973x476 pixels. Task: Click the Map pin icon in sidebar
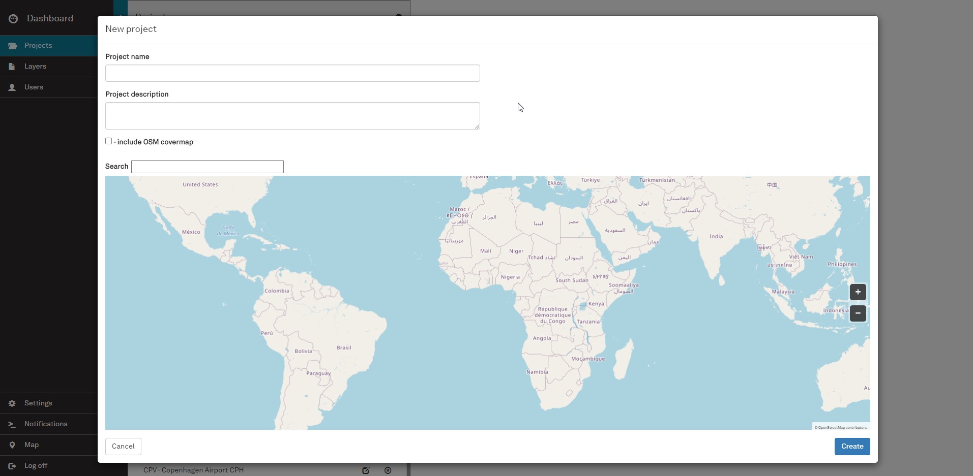coord(12,445)
